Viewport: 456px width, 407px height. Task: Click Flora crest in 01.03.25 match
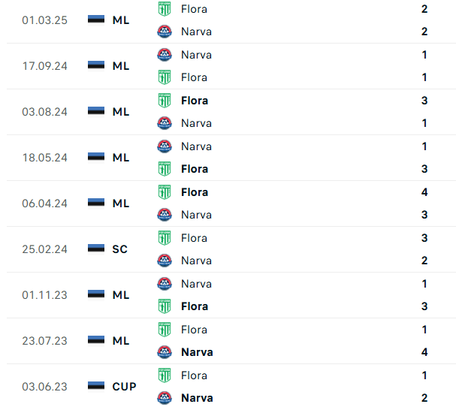165,9
